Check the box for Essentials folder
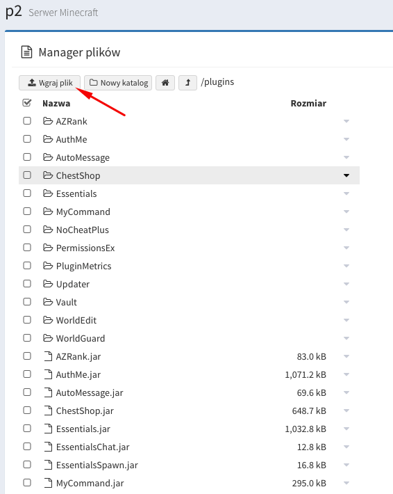Image resolution: width=393 pixels, height=494 pixels. (27, 193)
